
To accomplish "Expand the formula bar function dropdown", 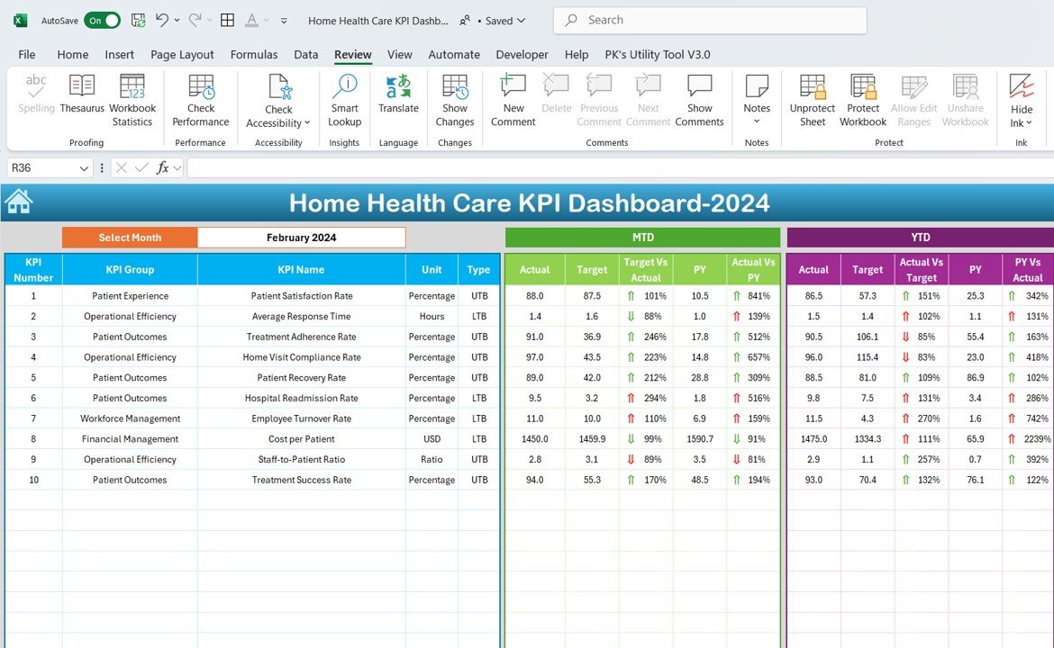I will (x=177, y=168).
